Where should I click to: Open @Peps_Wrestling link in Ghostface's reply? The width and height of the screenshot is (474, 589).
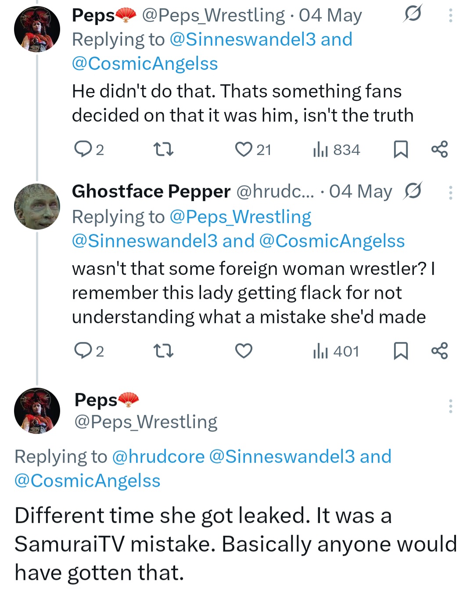tap(240, 217)
